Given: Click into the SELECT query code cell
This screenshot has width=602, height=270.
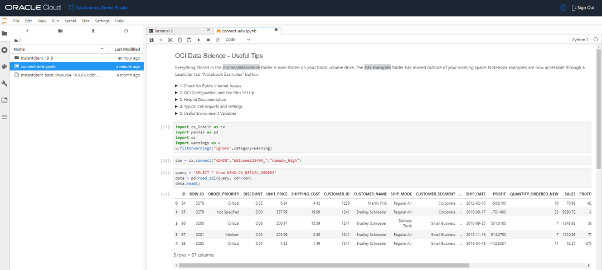Looking at the screenshot, I should pos(382,178).
